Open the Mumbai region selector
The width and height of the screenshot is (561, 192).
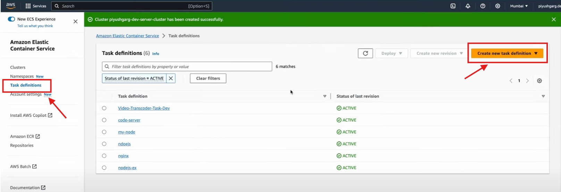pyautogui.click(x=519, y=6)
